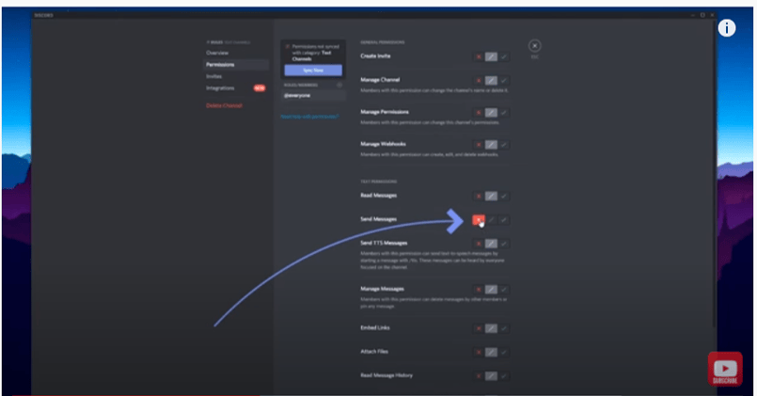Allow Manage Channel with the check mark
Viewport: 757px width, 396px height.
(x=503, y=81)
